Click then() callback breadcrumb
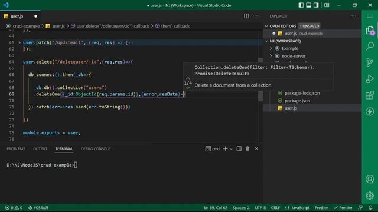The width and height of the screenshot is (378, 212). pos(175,26)
